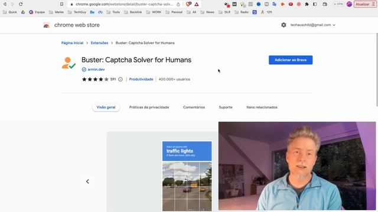The image size is (378, 212).
Task: Expand the leohauschild@gmail.com account dropdown
Action: tap(313, 25)
